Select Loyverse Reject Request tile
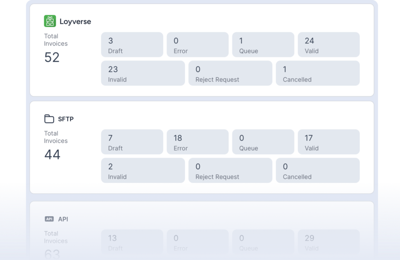This screenshot has width=400, height=260. coord(230,73)
